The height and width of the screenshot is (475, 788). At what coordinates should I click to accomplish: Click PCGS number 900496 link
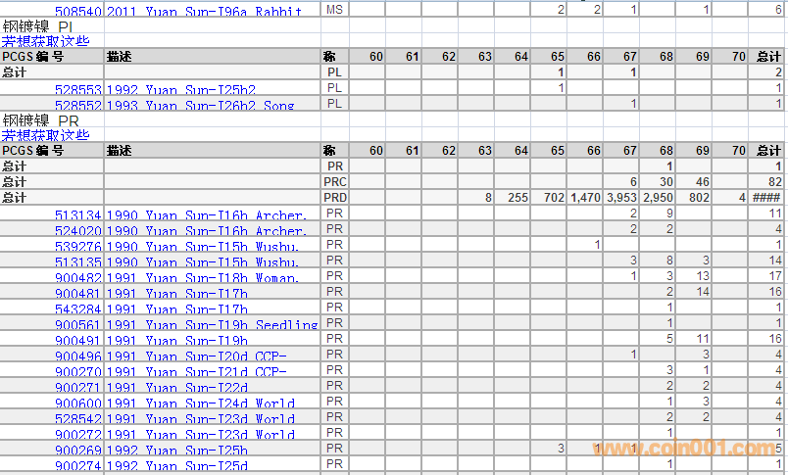(78, 356)
